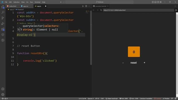Click the reset button in preview

coord(133,63)
